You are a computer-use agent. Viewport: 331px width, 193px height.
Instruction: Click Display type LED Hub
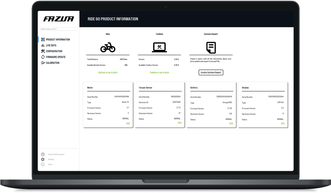(280, 103)
